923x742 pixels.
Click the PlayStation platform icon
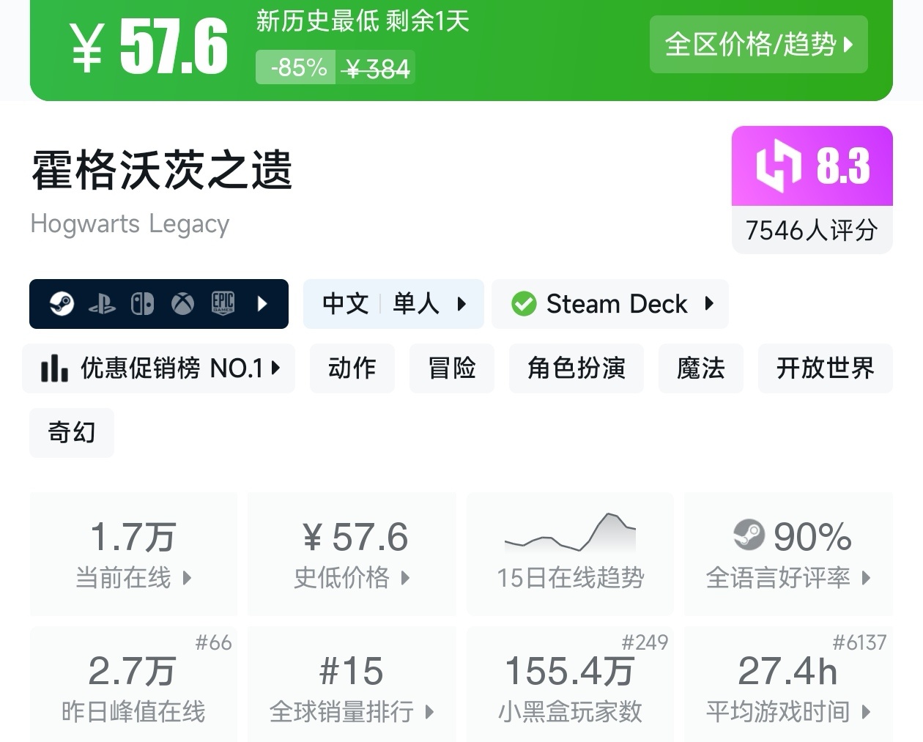click(102, 304)
